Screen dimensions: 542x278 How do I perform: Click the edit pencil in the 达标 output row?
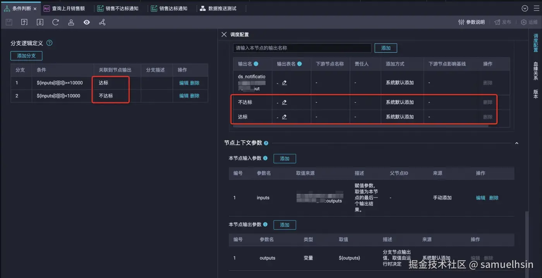pyautogui.click(x=285, y=117)
